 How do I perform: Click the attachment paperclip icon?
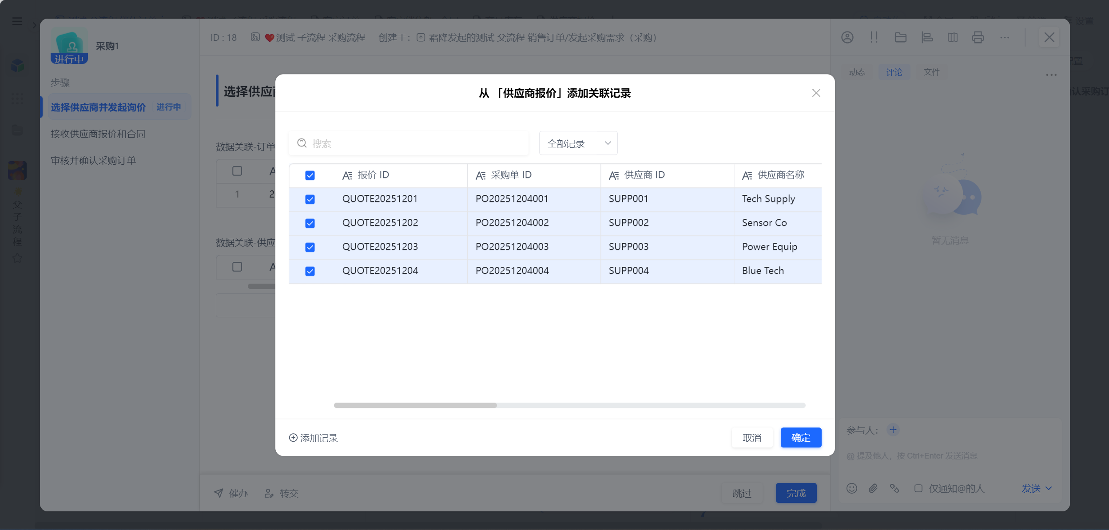tap(873, 488)
